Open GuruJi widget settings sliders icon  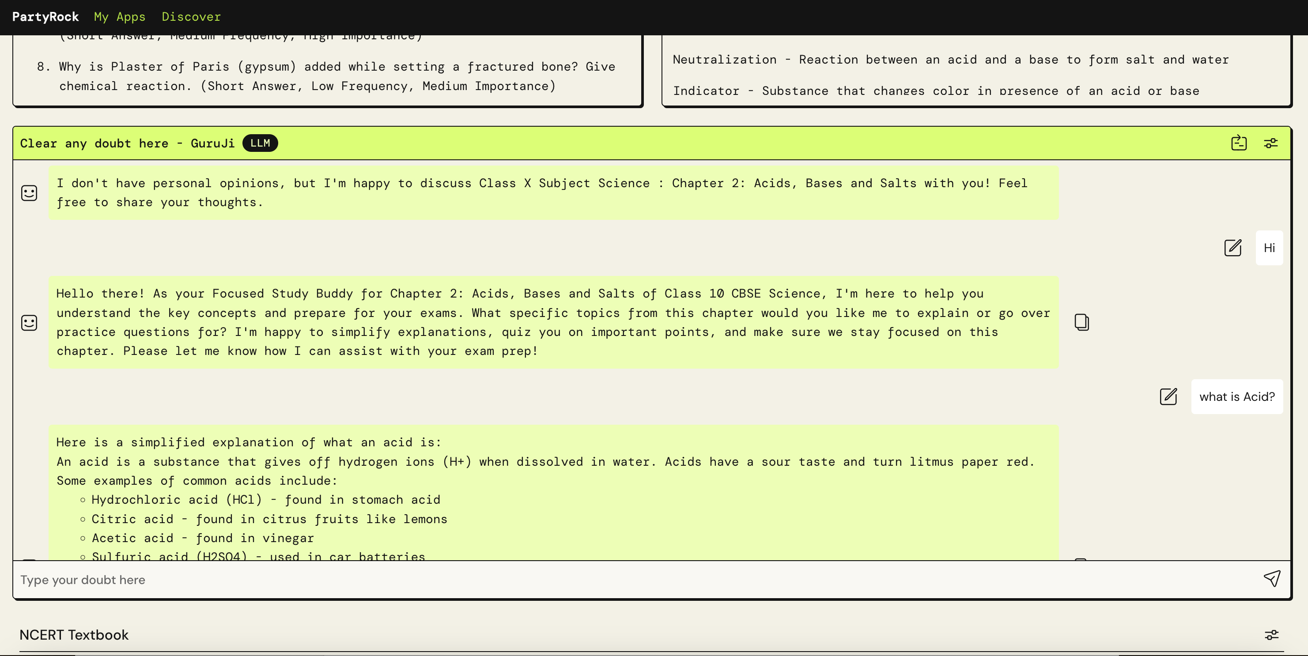1270,143
